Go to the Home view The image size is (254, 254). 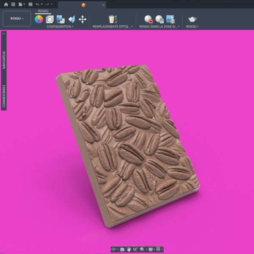6,4
